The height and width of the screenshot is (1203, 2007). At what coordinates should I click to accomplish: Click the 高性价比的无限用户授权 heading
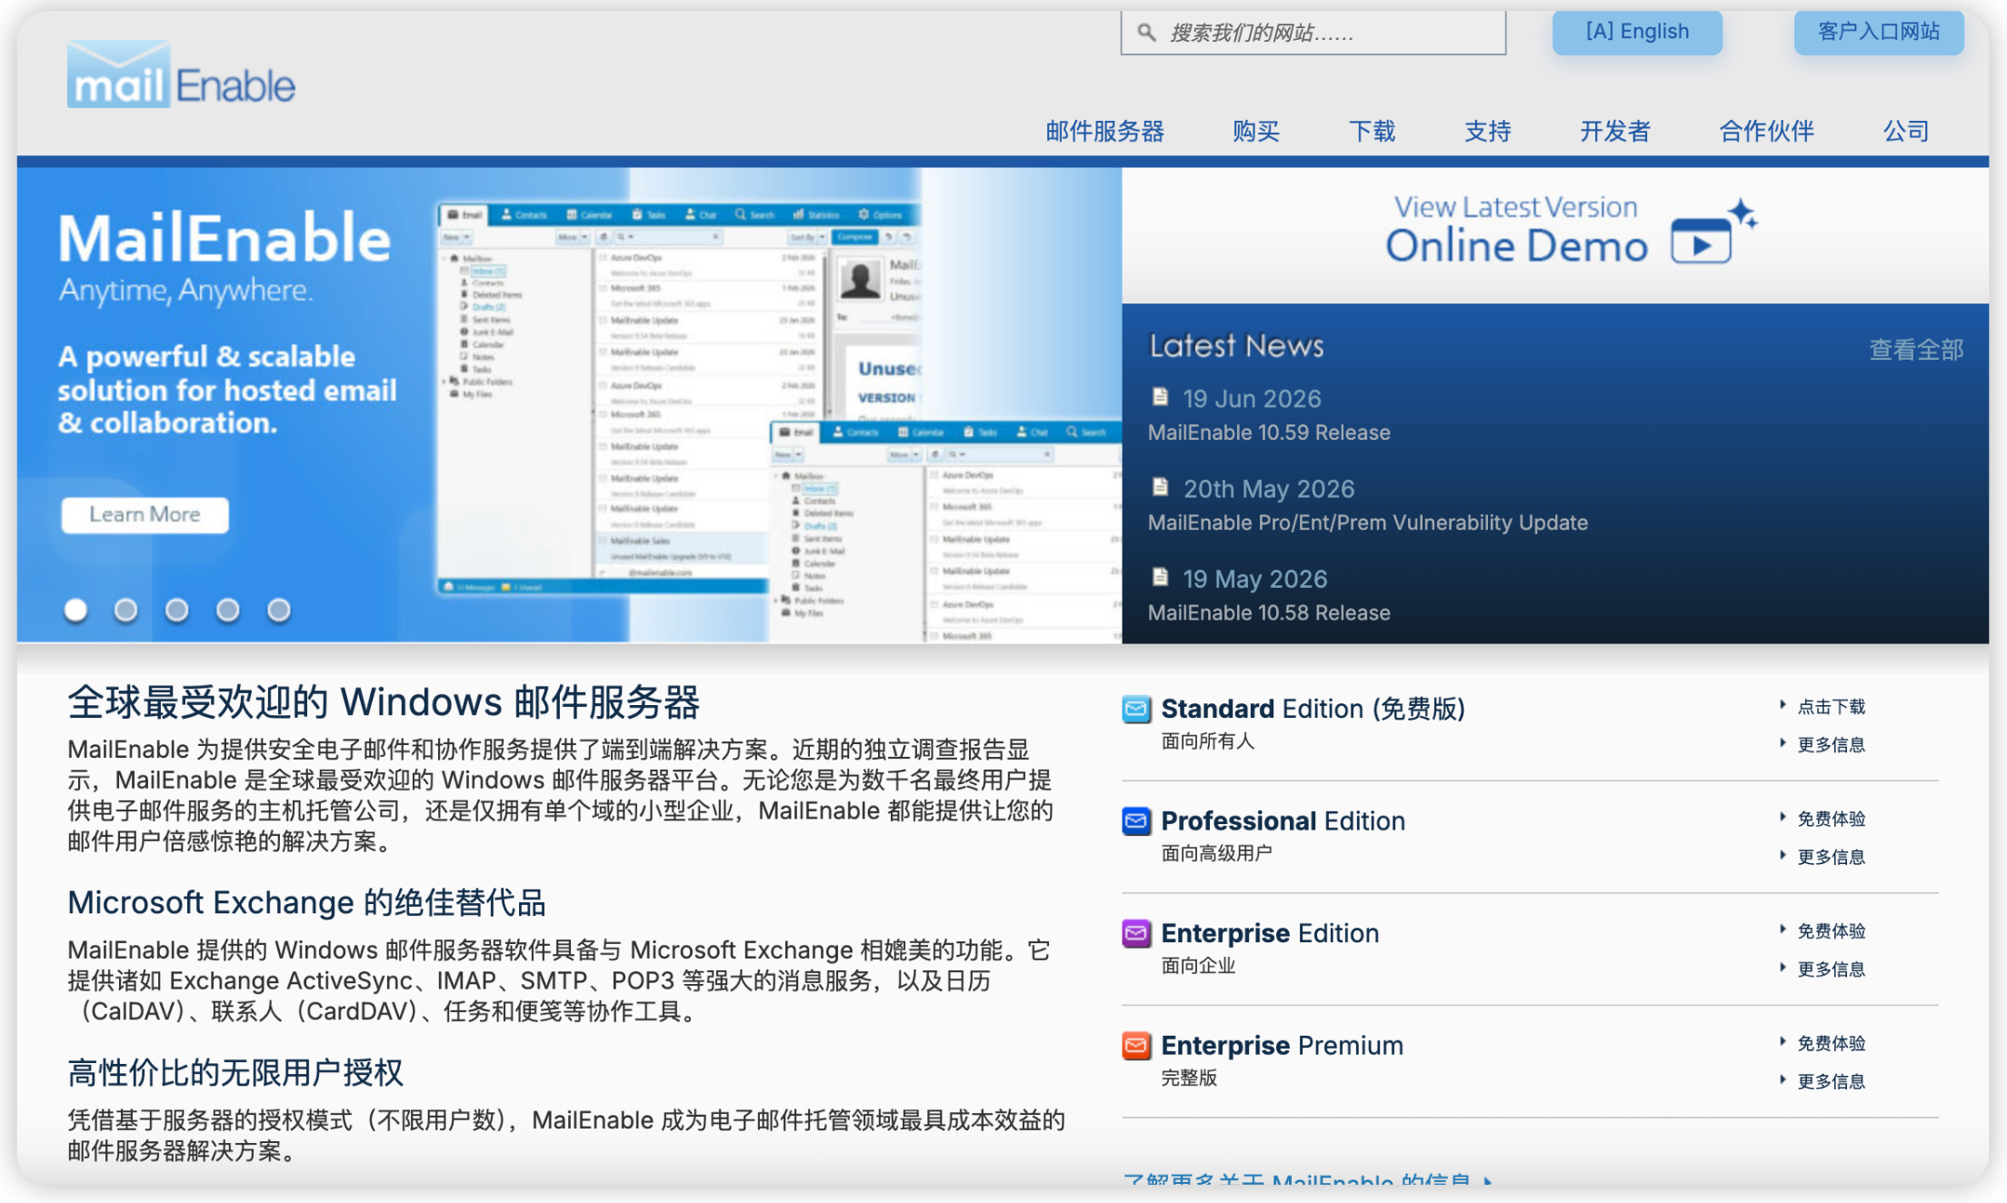pos(235,1072)
